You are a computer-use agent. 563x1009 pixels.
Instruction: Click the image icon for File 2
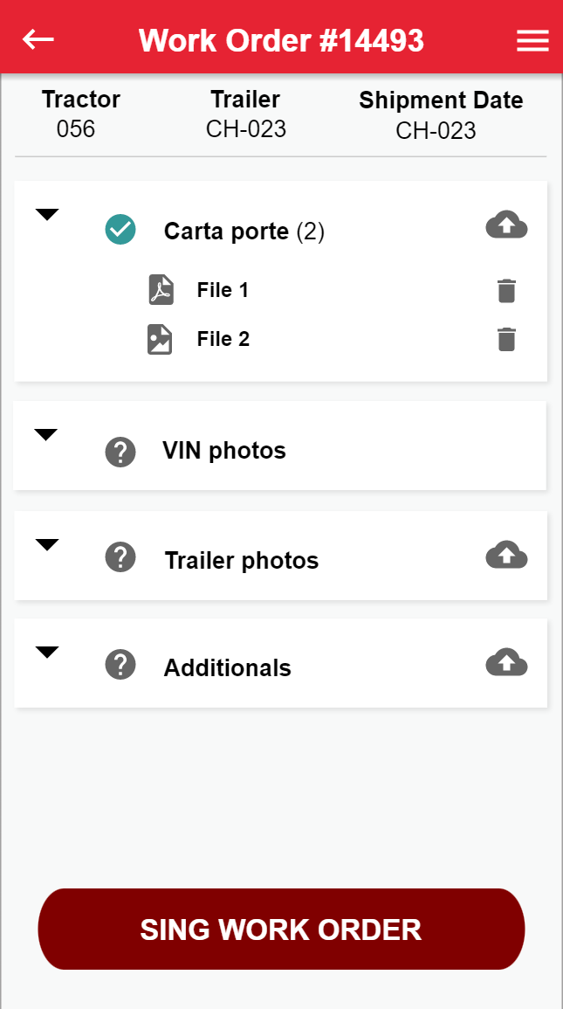click(160, 339)
